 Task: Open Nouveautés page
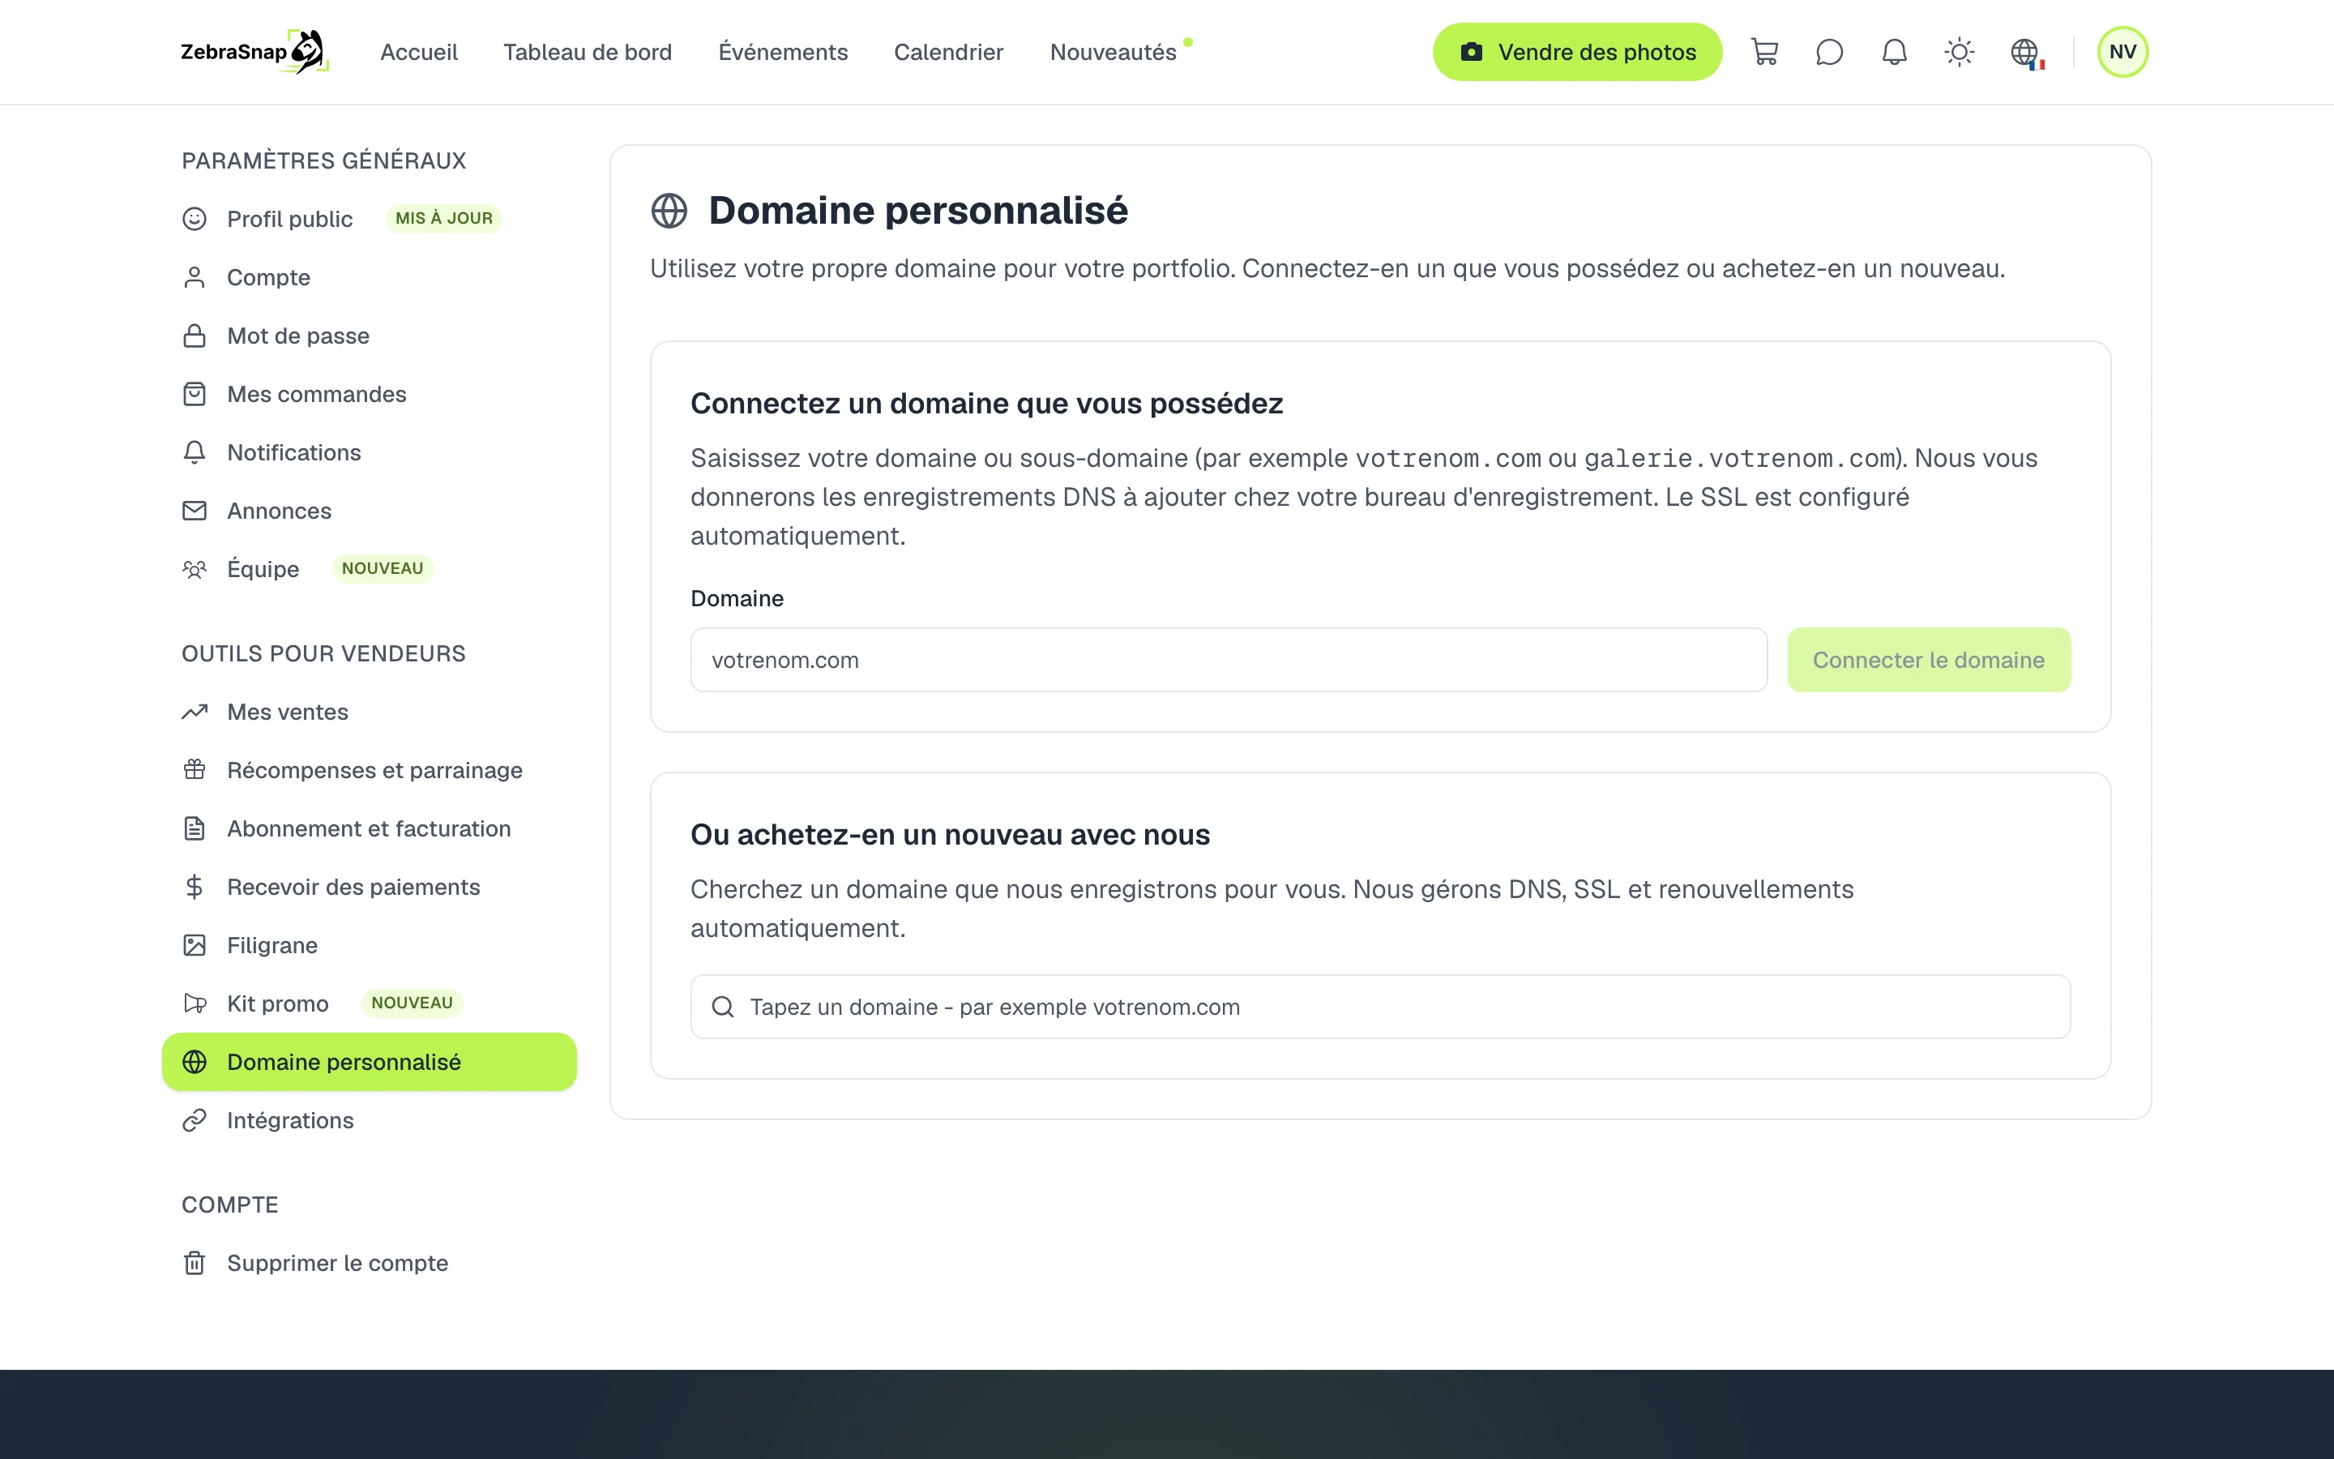[x=1113, y=52]
